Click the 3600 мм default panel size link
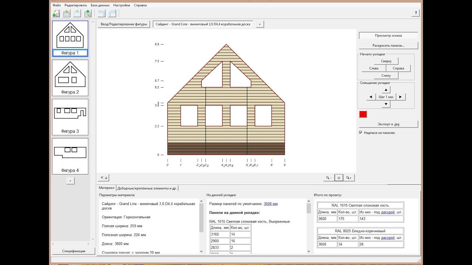 tap(271, 204)
